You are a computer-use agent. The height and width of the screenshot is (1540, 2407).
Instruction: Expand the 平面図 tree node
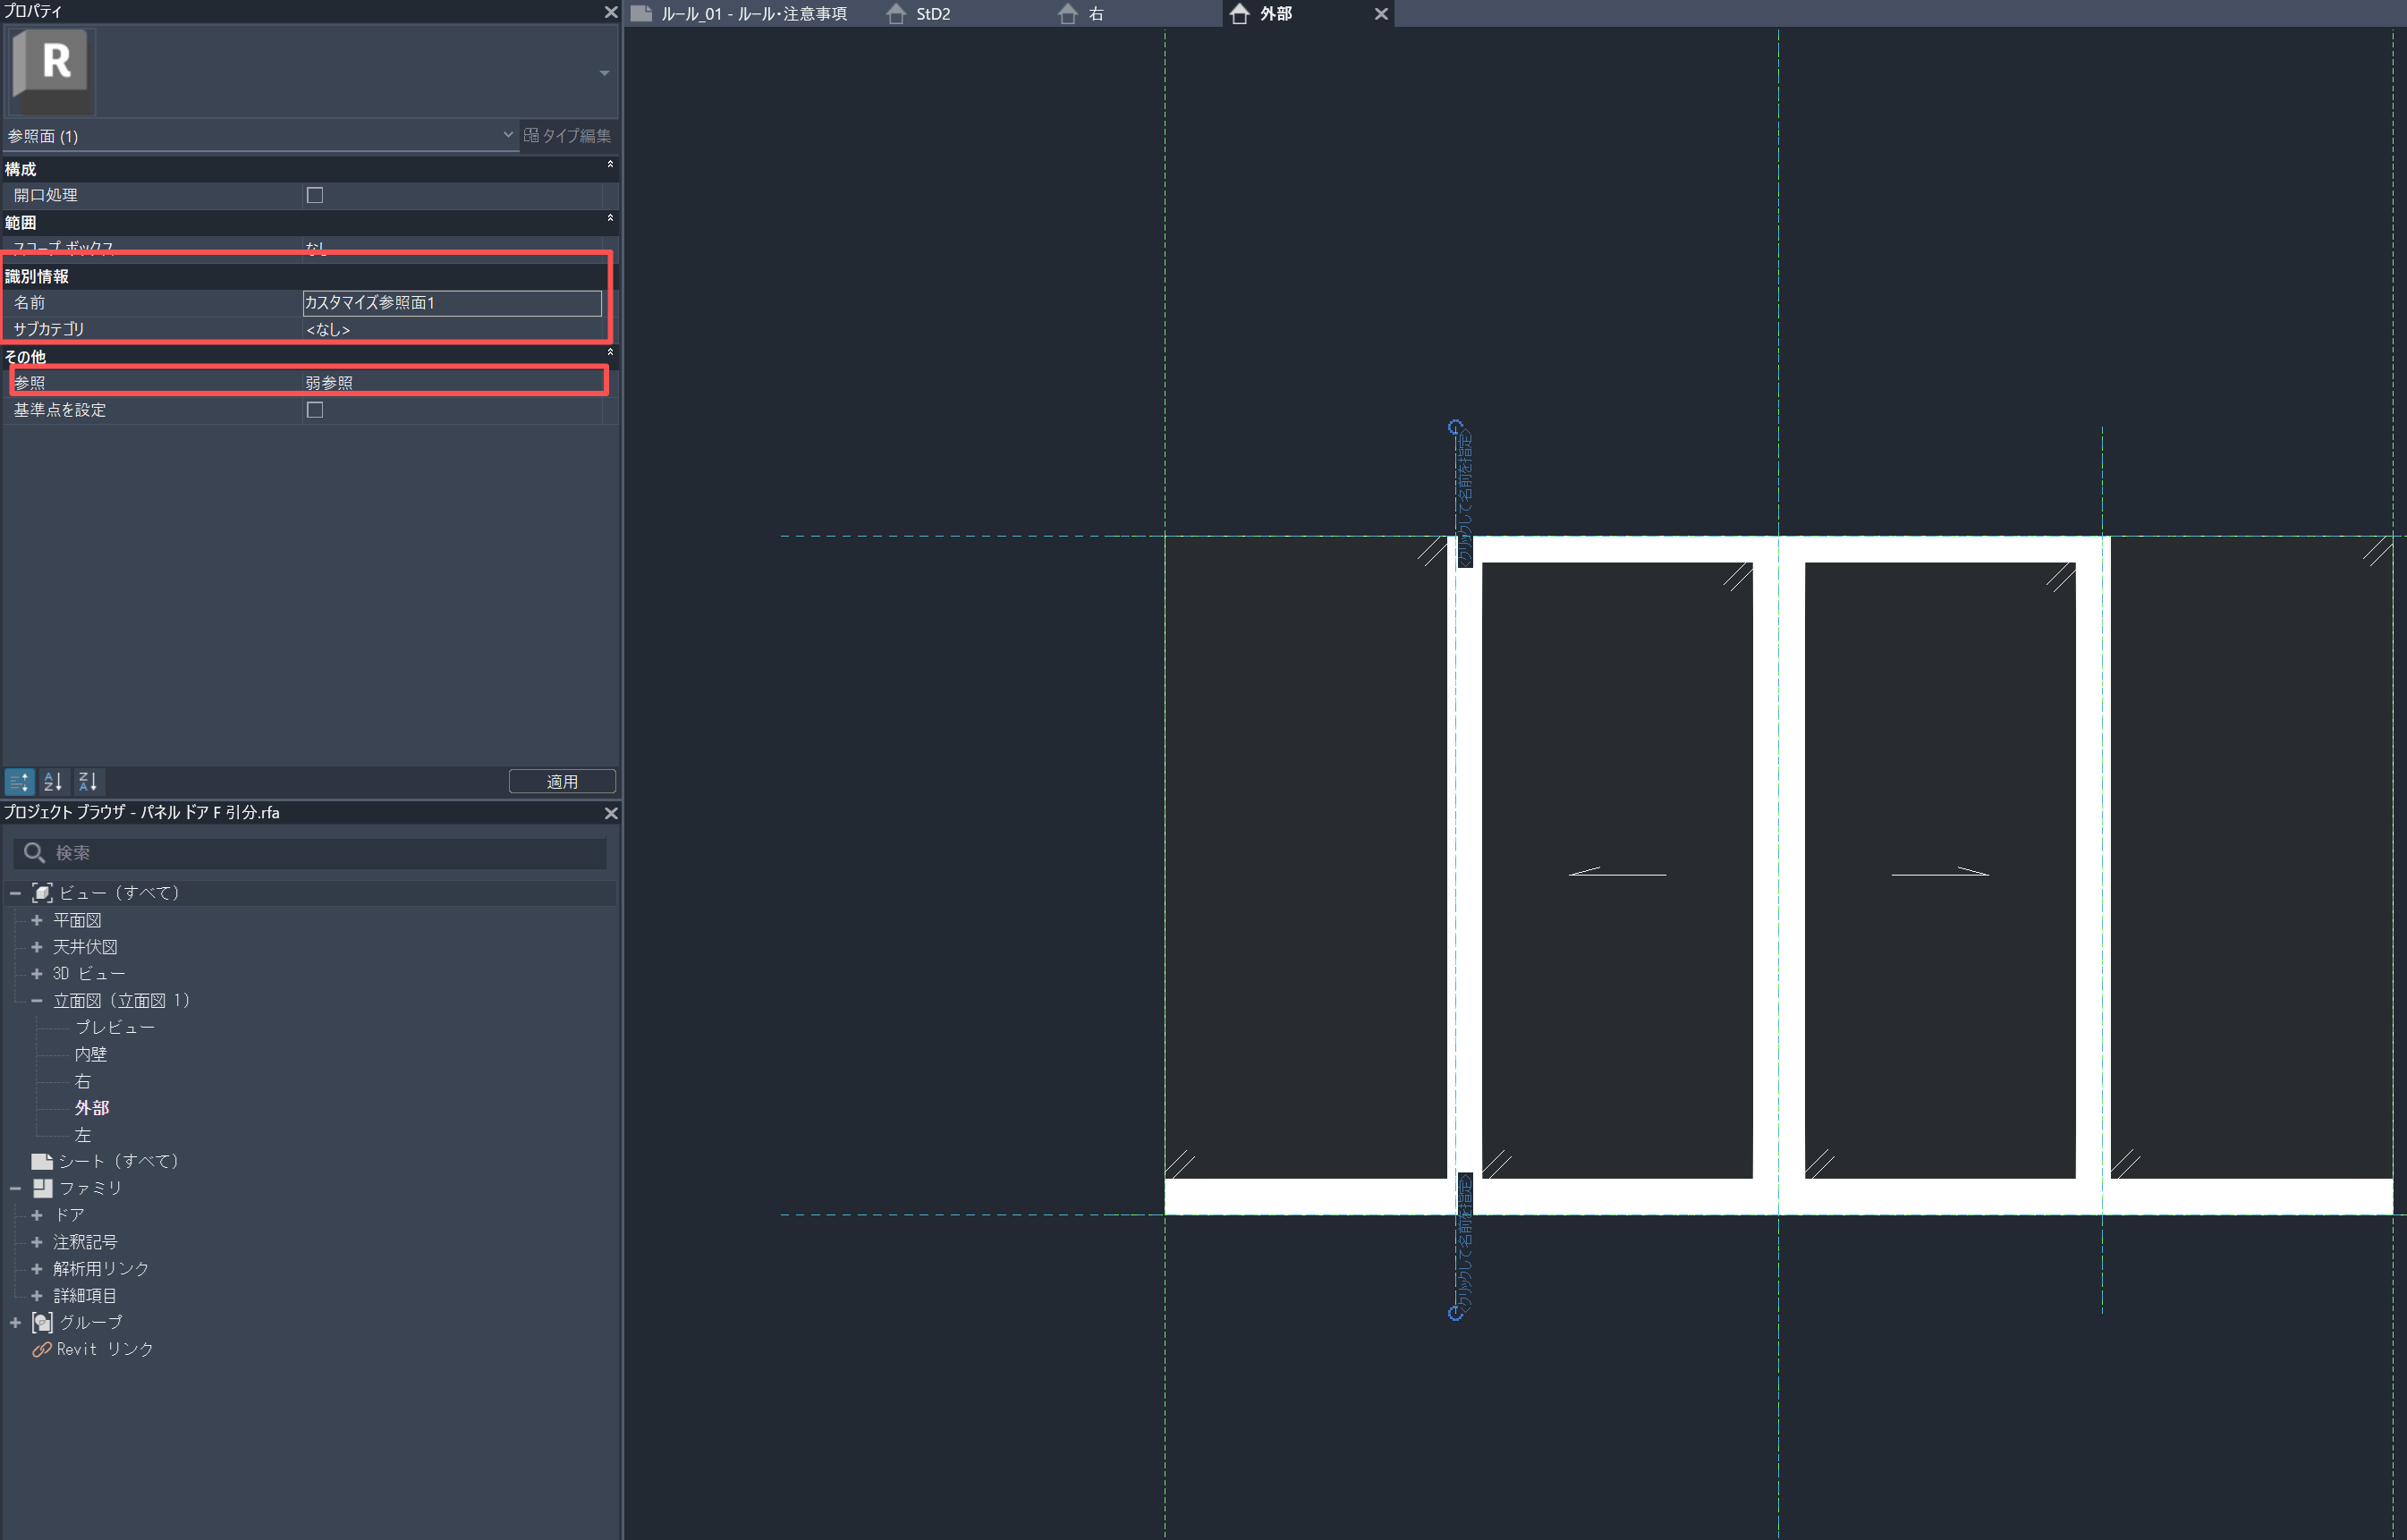pos(37,920)
